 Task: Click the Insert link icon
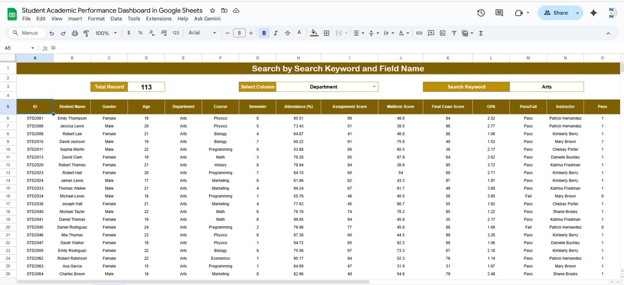pyautogui.click(x=419, y=33)
